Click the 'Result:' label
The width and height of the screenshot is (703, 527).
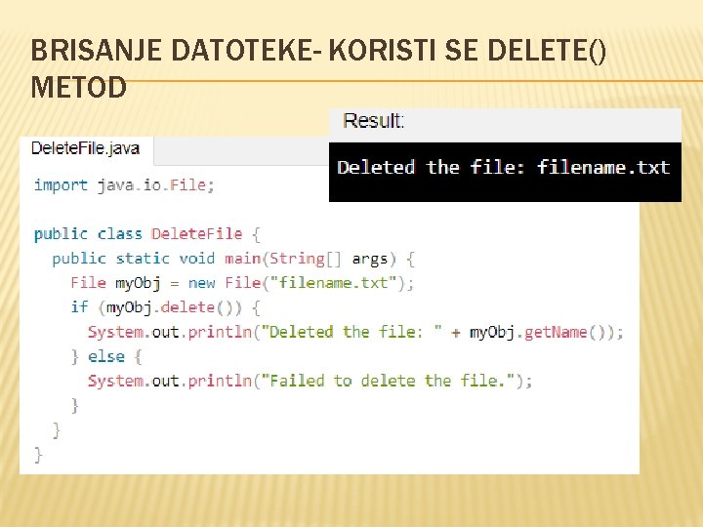tap(373, 121)
